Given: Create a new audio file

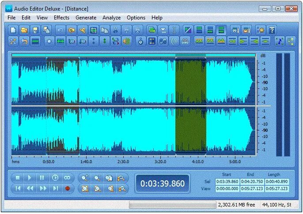Looking at the screenshot, I should 13,30.
